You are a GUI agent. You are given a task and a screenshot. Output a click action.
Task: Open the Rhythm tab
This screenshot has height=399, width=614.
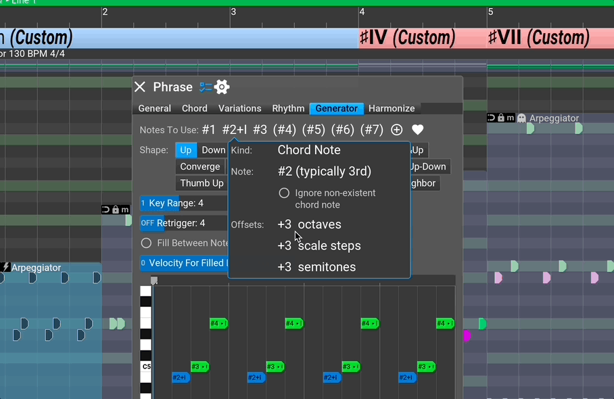[x=288, y=108]
